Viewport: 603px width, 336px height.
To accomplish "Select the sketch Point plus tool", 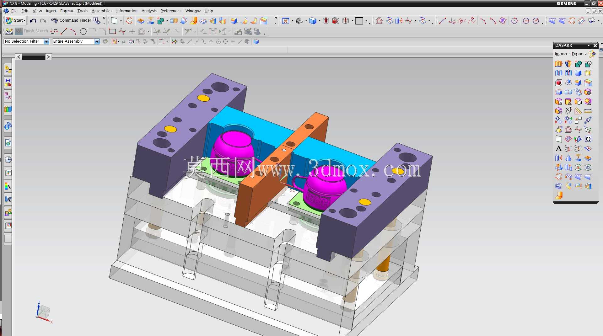I will click(132, 31).
